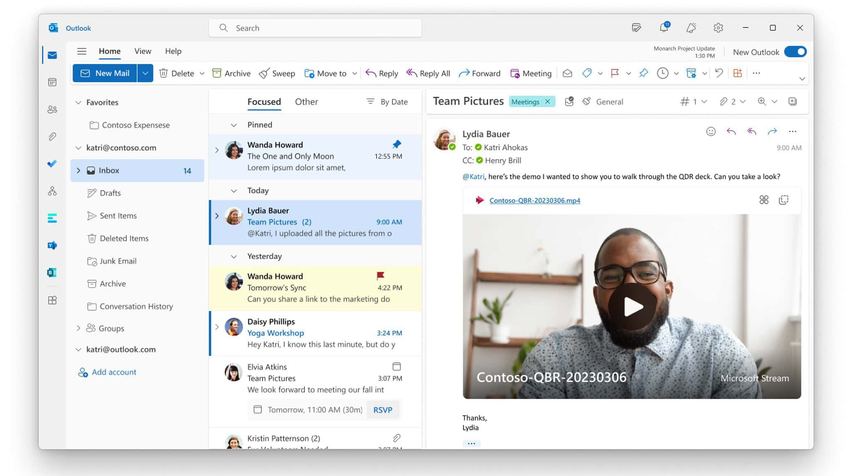Open Yammer from the left app bar
The height and width of the screenshot is (476, 850).
tap(52, 245)
